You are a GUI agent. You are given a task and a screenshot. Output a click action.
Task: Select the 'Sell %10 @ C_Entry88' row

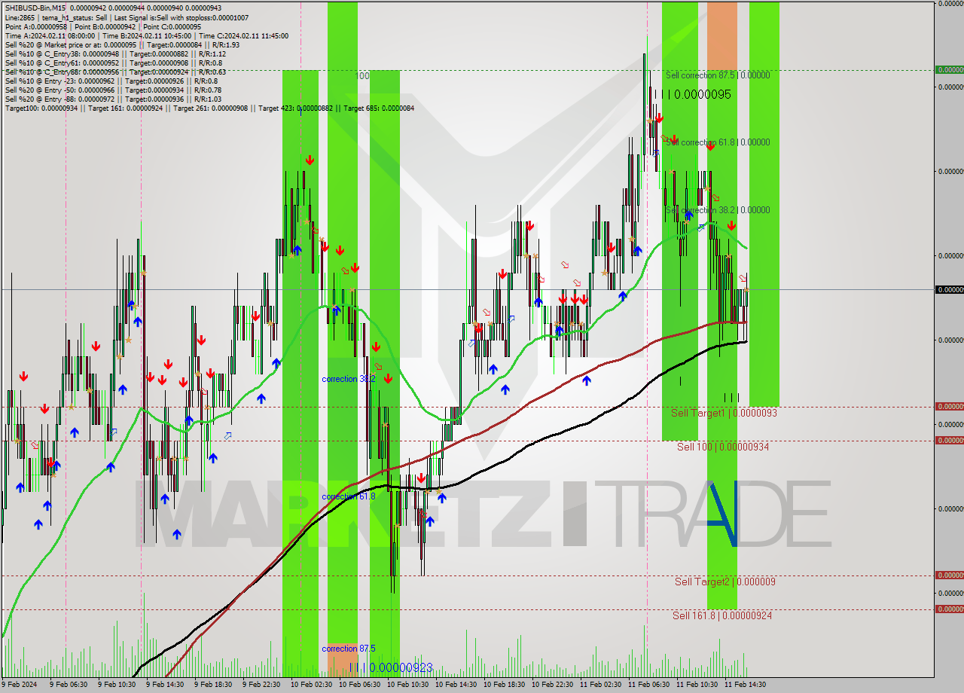(x=115, y=72)
